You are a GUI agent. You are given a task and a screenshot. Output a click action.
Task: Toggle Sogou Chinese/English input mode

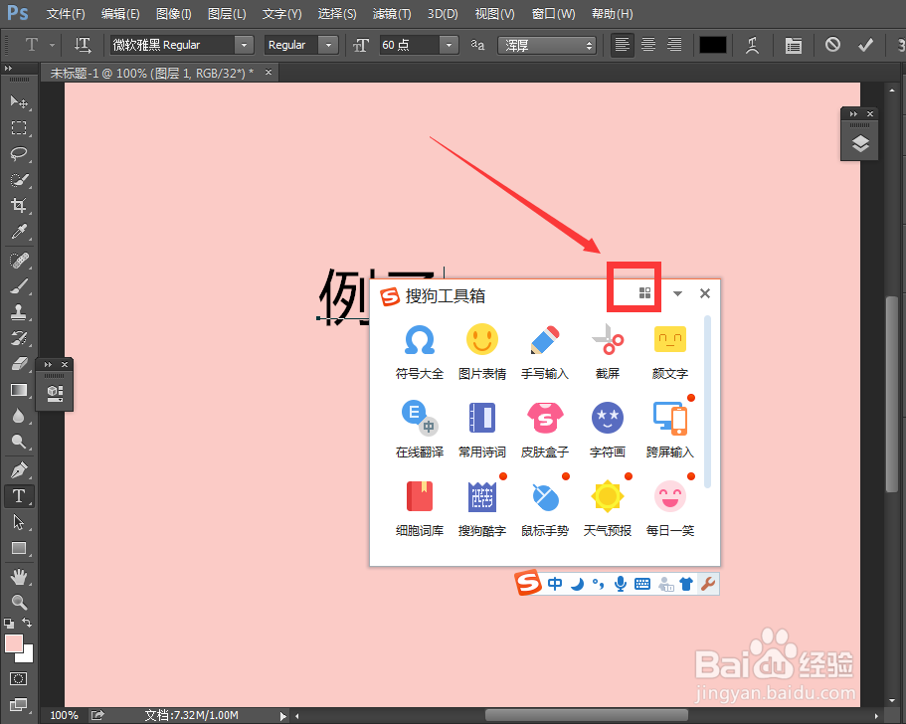coord(555,584)
